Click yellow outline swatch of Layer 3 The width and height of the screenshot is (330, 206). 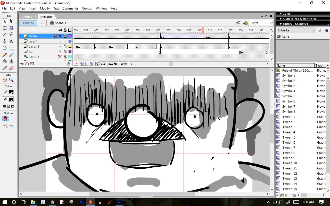[70, 46]
